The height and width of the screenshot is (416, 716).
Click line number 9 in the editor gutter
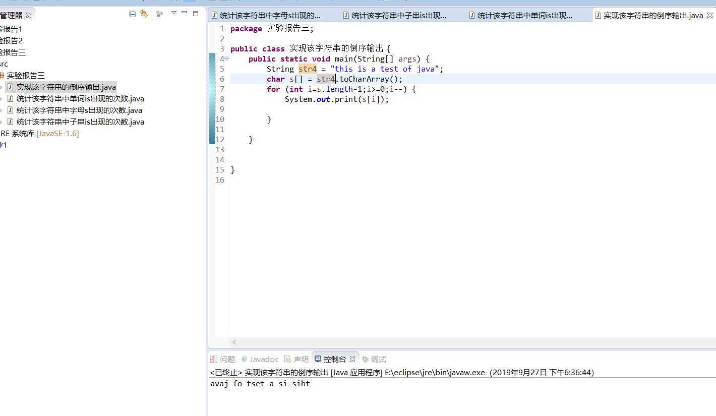pyautogui.click(x=222, y=109)
